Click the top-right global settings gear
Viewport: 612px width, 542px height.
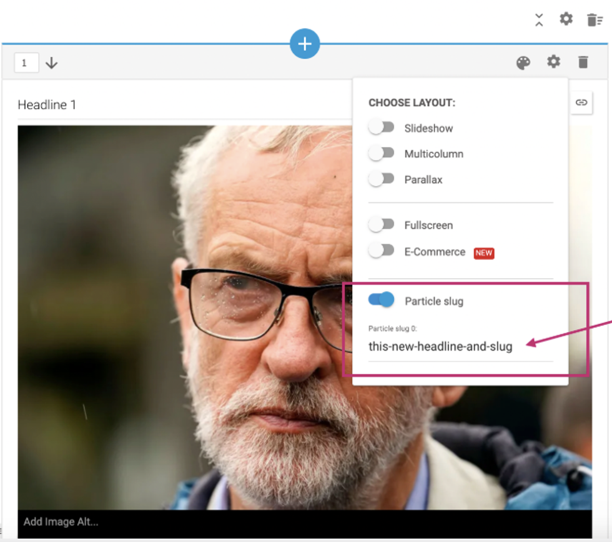[x=566, y=19]
